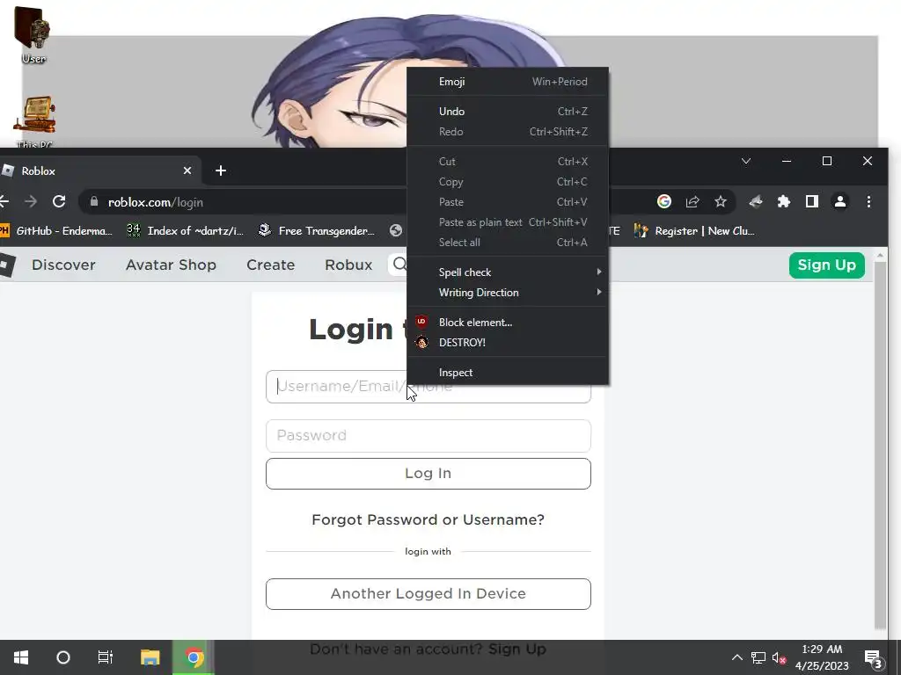901x675 pixels.
Task: Click the Google icon in address bar
Action: 664,201
